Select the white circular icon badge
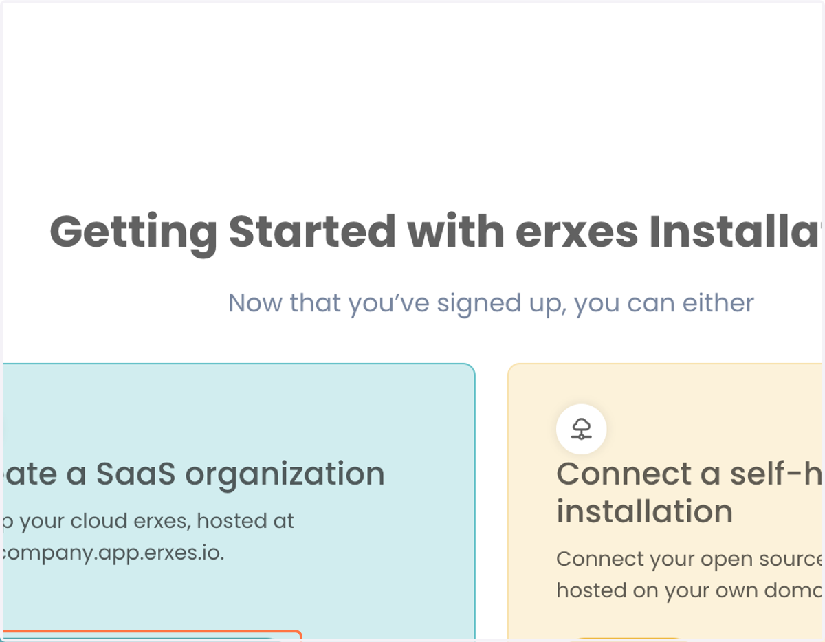 pos(582,429)
